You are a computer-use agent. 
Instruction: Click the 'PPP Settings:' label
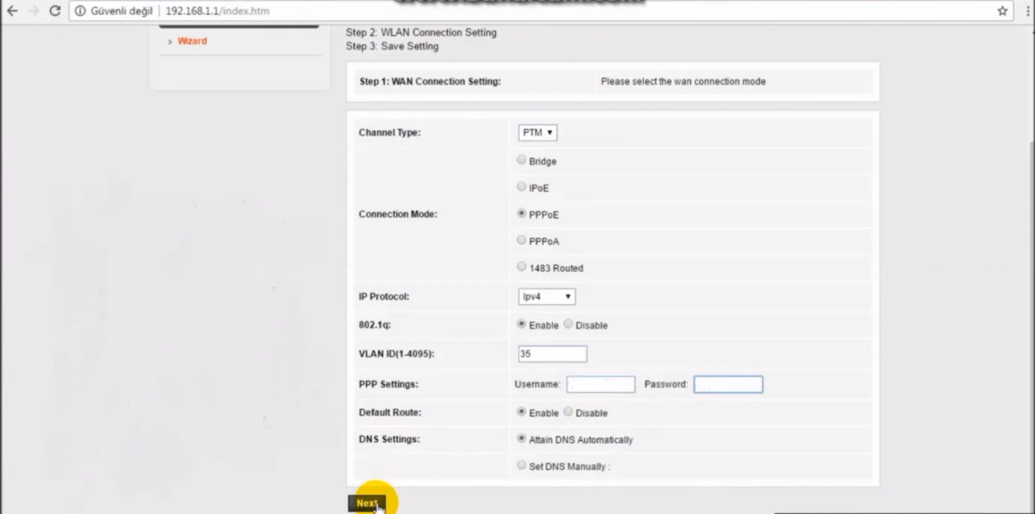388,384
